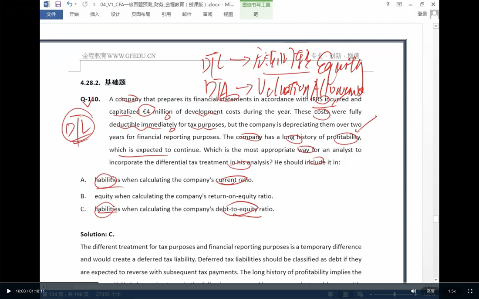Click the 墨迹书写工具 contextual tab header

[256, 5]
